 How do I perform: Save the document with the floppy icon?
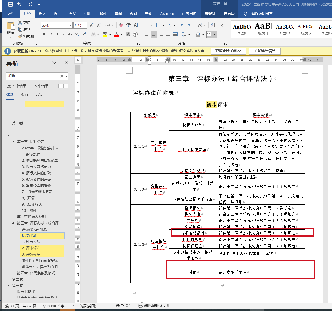[x=10, y=4]
